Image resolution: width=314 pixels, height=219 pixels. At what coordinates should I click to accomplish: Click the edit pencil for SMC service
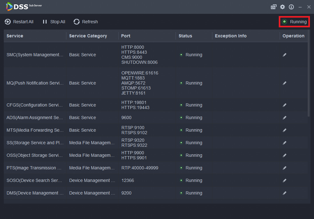284,55
